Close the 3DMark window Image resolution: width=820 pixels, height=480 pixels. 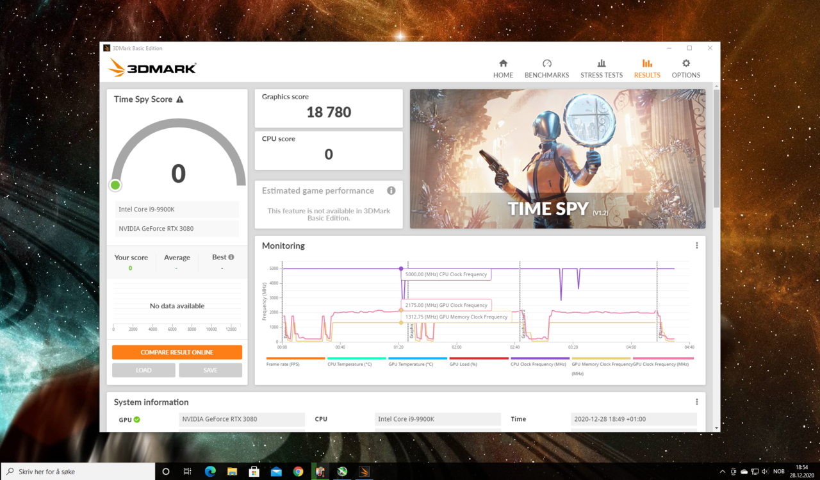[710, 48]
